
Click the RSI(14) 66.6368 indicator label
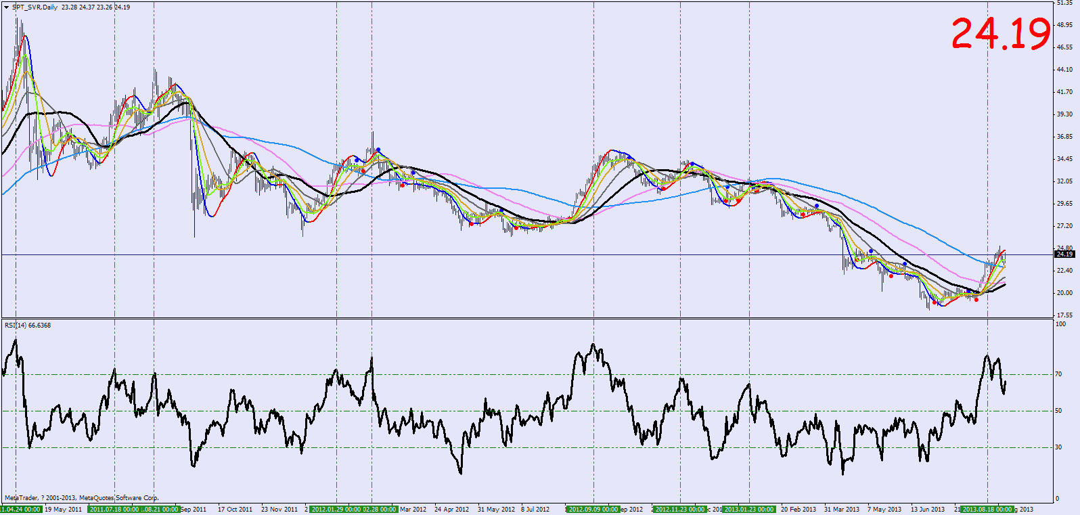click(x=28, y=326)
